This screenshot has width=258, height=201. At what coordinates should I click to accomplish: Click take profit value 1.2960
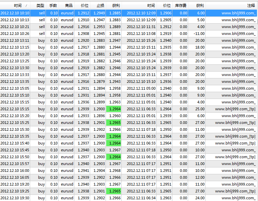click(x=115, y=116)
